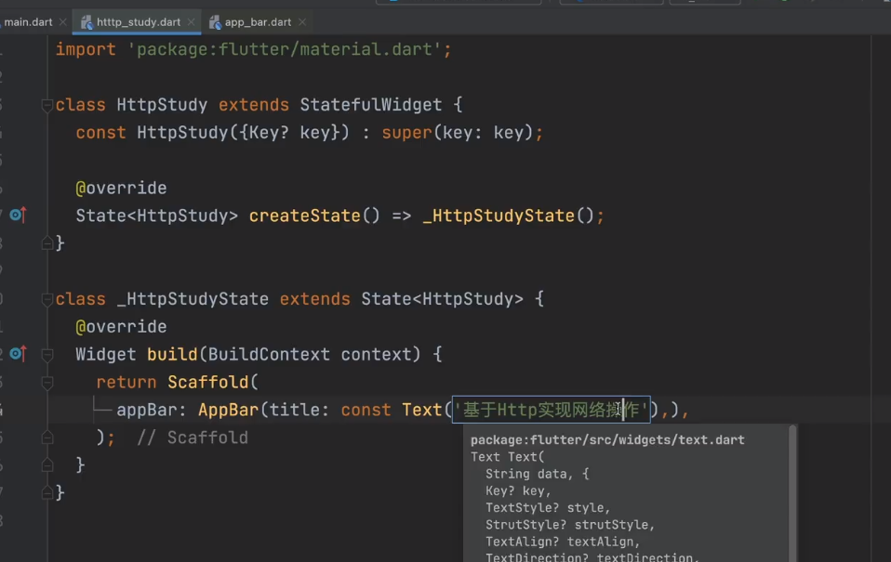891x562 pixels.
Task: Click the createState method name
Action: 304,216
